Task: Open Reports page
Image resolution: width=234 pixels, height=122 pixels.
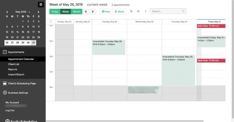Action: [13, 69]
